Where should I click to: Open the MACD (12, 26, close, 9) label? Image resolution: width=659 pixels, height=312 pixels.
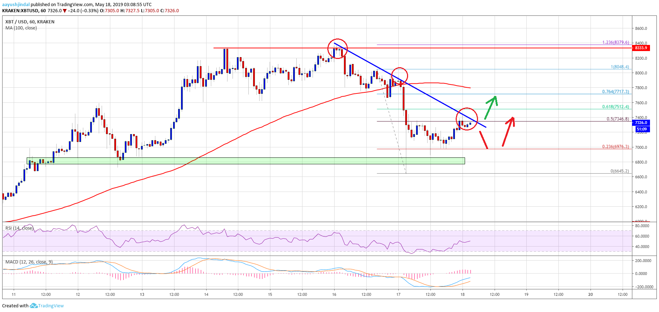(x=29, y=262)
